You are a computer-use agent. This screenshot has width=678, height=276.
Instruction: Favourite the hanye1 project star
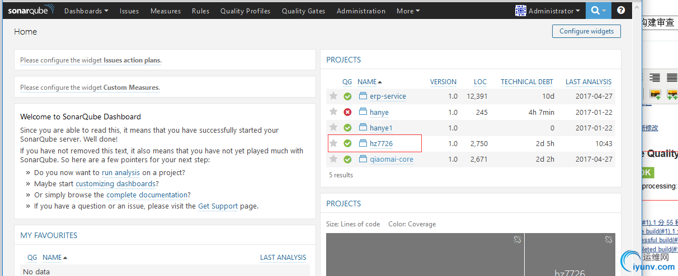(x=333, y=128)
